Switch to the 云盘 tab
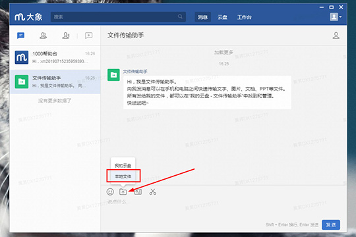The width and height of the screenshot is (356, 237). coord(222,17)
